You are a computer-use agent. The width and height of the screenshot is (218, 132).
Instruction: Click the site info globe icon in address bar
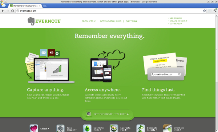pyautogui.click(x=18, y=11)
